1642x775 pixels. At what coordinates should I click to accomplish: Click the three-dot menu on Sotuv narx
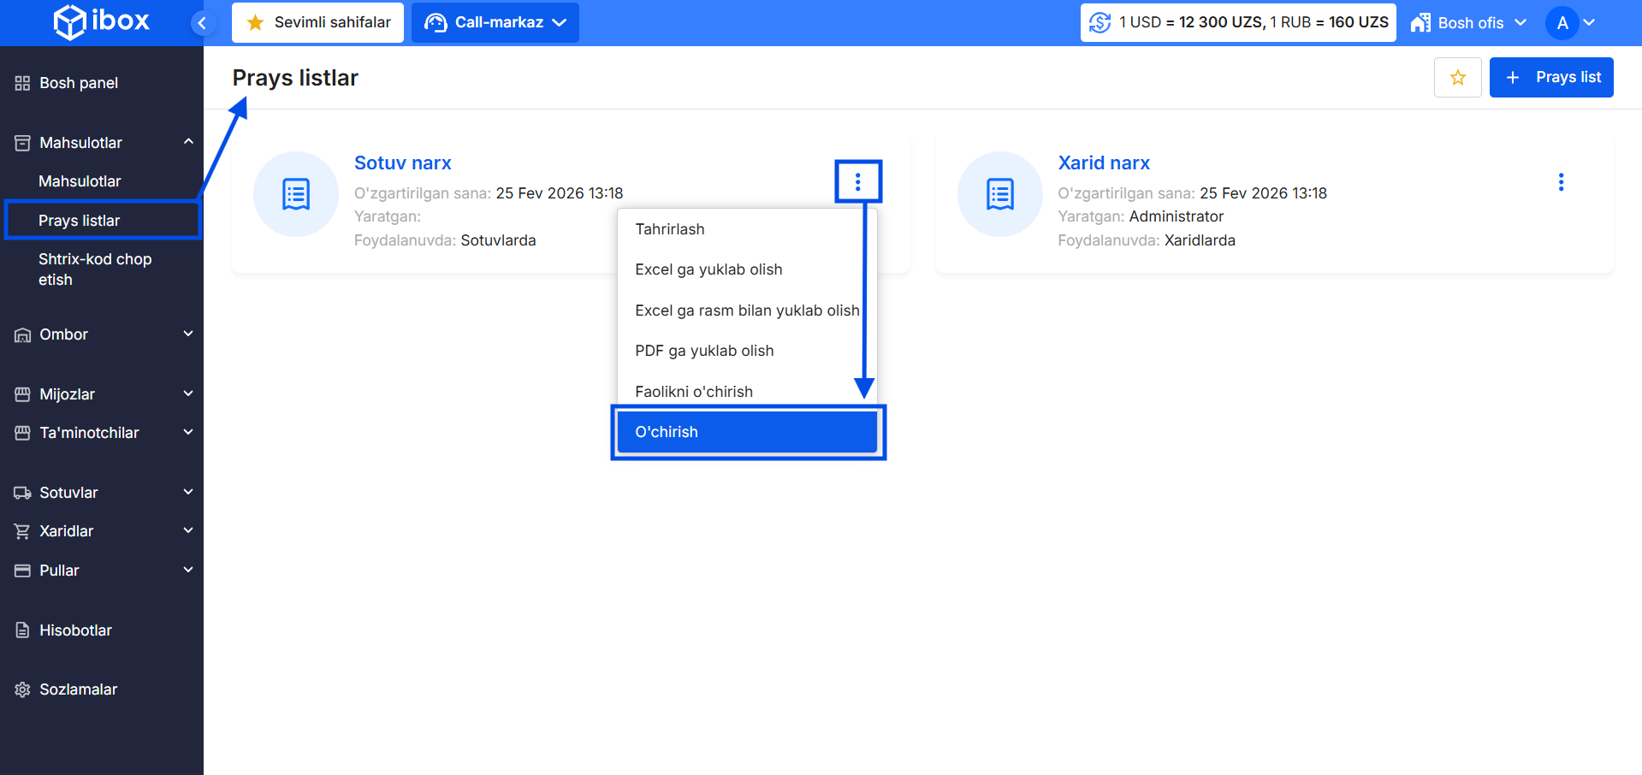857,181
